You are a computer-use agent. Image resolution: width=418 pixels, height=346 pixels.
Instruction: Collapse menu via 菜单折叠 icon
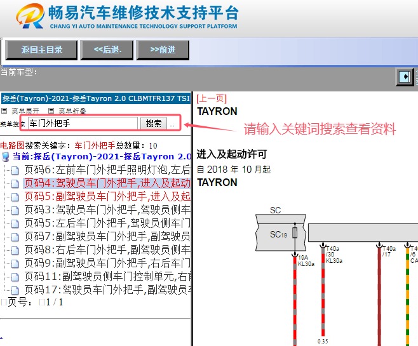pos(51,110)
